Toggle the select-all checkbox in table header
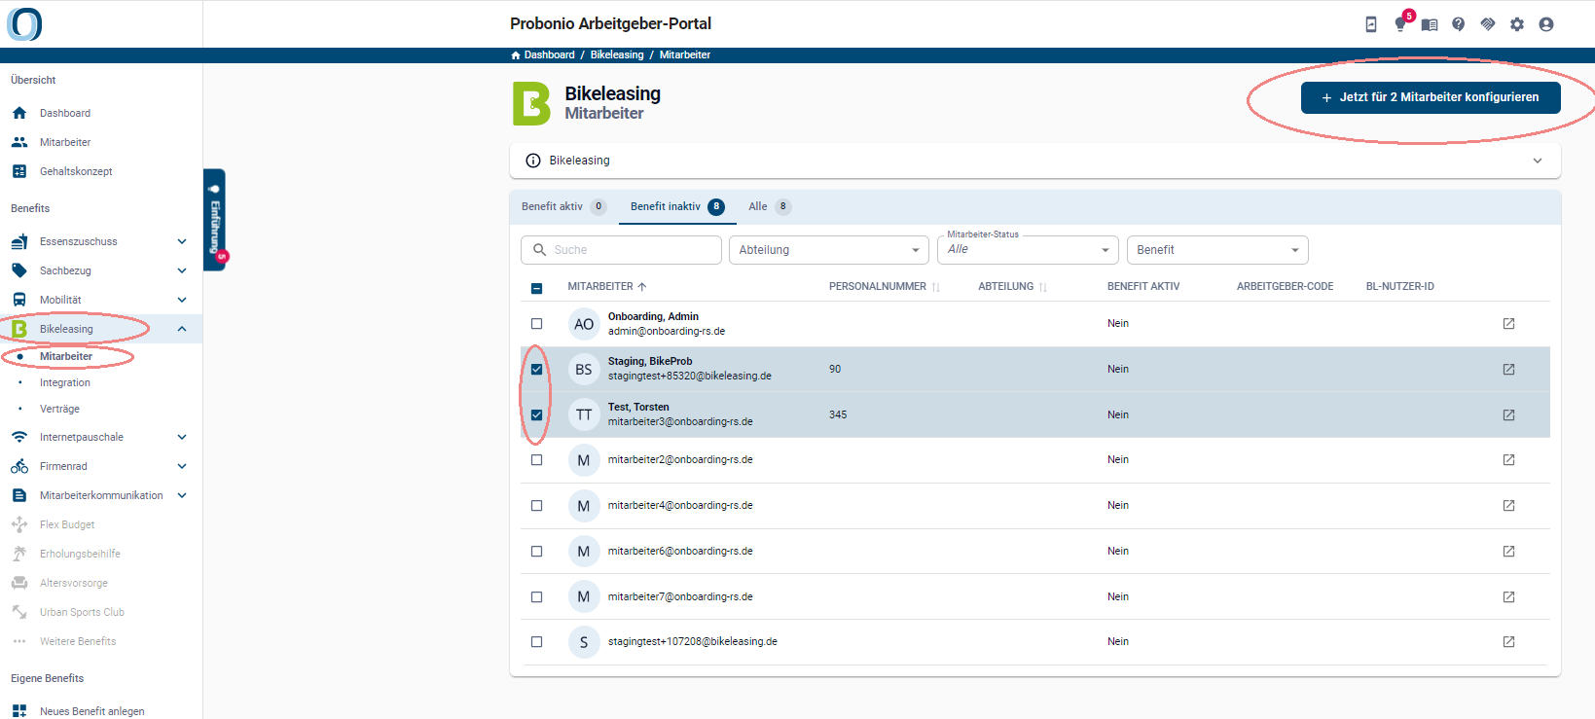The image size is (1595, 719). (x=536, y=288)
